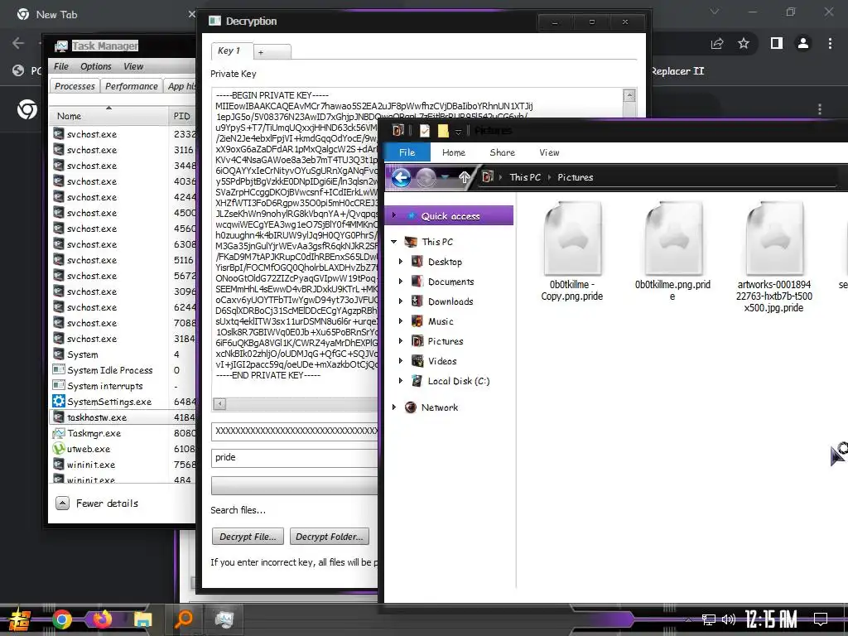The image size is (848, 636).
Task: Select the Taskmgr.exe process row
Action: click(123, 432)
